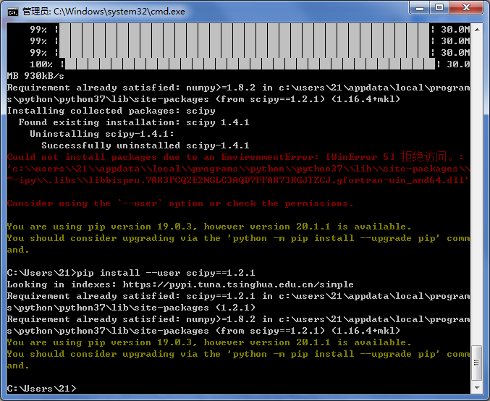This screenshot has width=490, height=401.
Task: Click the vertical scrollbar thumb
Action: pos(477,363)
